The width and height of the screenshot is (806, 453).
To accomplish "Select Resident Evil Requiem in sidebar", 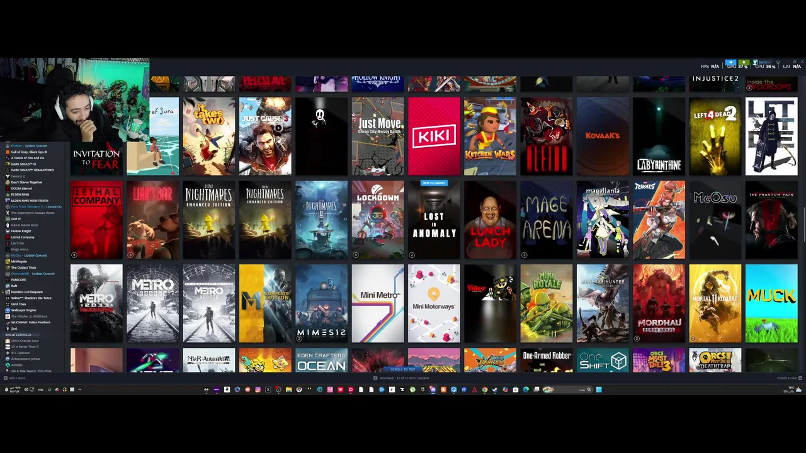I will pyautogui.click(x=24, y=292).
